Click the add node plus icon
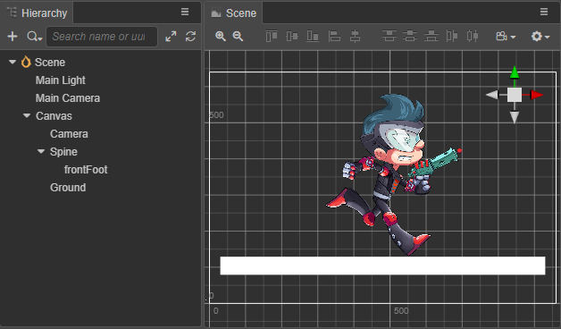The height and width of the screenshot is (329, 561). coord(13,36)
